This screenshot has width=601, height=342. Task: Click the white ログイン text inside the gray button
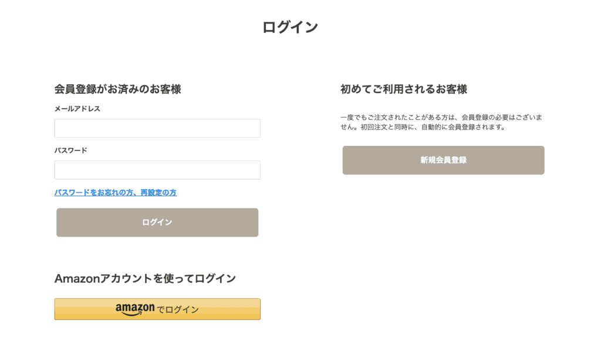(157, 223)
